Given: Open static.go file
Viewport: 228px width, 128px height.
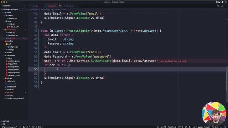Looking at the screenshot, I should pyautogui.click(x=12, y=32).
